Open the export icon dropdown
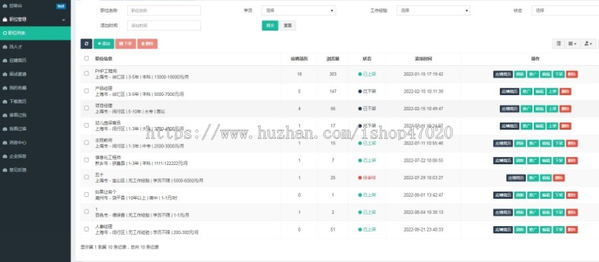Viewport: 599px width, 262px height. (588, 44)
